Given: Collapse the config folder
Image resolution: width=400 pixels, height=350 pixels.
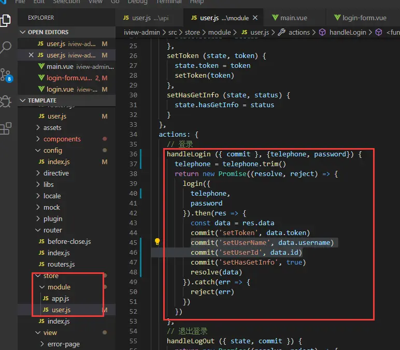Looking at the screenshot, I should (67, 150).
